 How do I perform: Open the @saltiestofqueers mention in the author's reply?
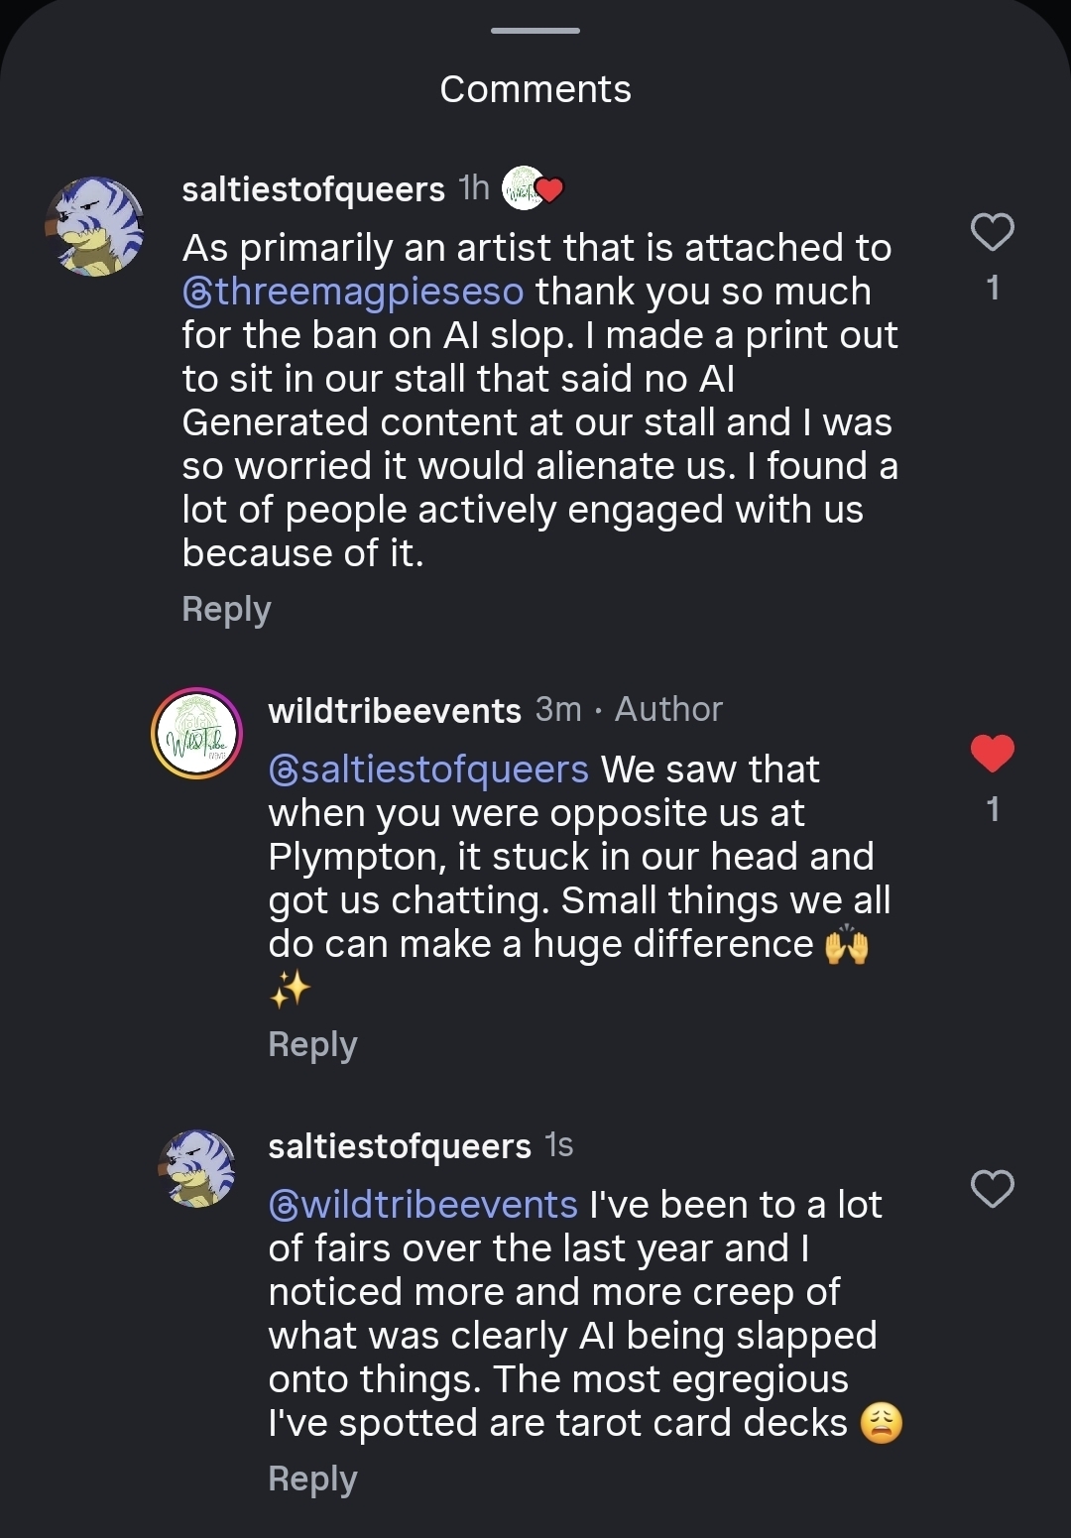point(428,769)
